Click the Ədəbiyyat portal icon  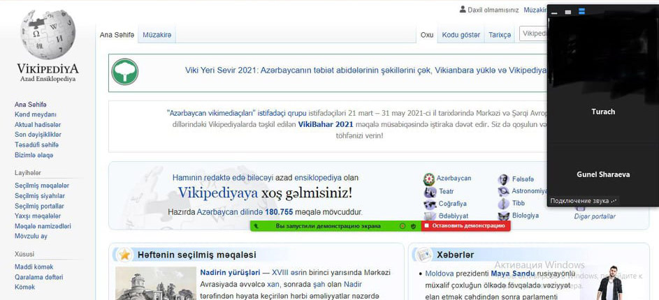tap(430, 216)
